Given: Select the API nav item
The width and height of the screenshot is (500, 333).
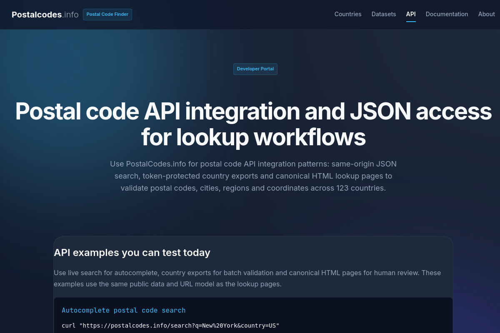Looking at the screenshot, I should click(x=411, y=14).
